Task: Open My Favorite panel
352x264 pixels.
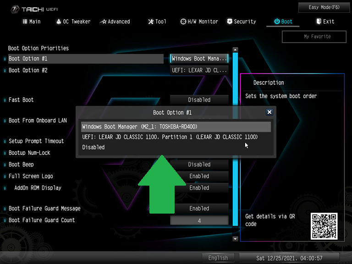Action: [x=314, y=37]
